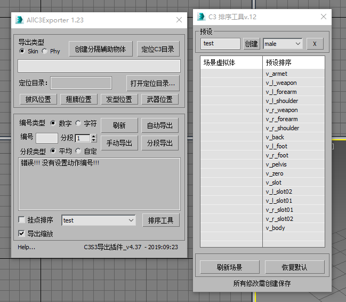Select the Skin export type radio

click(22, 51)
